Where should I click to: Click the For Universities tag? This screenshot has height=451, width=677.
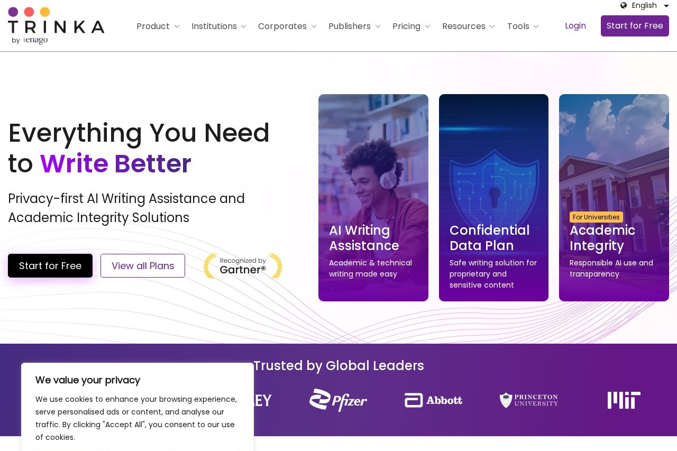[x=596, y=217]
